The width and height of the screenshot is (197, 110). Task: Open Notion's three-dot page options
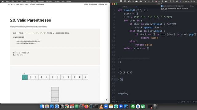(x=106, y=5)
